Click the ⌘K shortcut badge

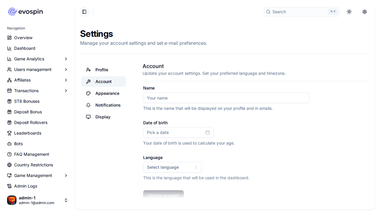(333, 12)
